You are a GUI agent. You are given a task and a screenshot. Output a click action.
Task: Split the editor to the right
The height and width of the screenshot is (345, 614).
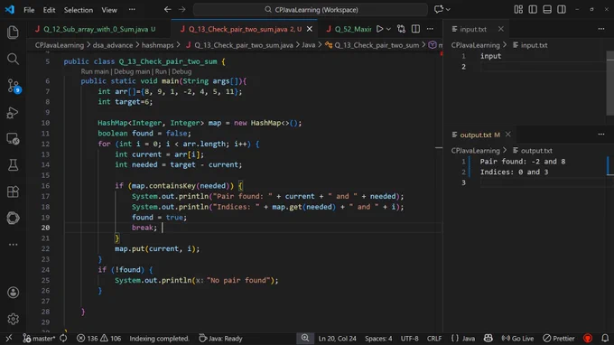tap(415, 29)
